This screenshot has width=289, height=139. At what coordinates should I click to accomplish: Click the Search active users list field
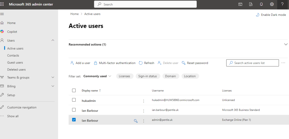253,63
